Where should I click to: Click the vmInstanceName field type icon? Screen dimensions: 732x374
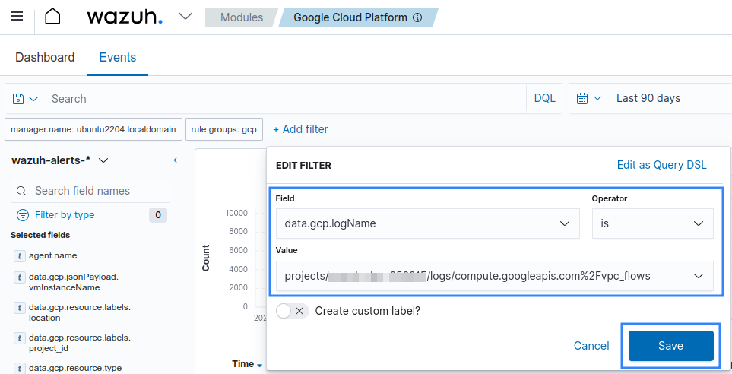pos(20,277)
